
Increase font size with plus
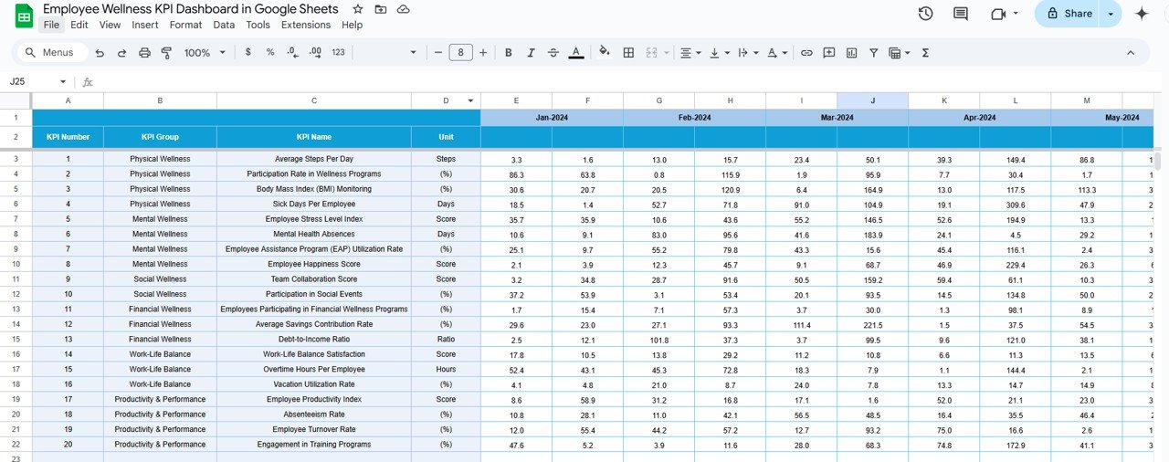point(483,53)
